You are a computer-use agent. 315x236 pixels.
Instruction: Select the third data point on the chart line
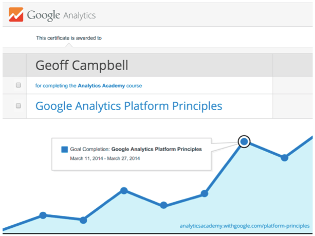click(x=124, y=191)
